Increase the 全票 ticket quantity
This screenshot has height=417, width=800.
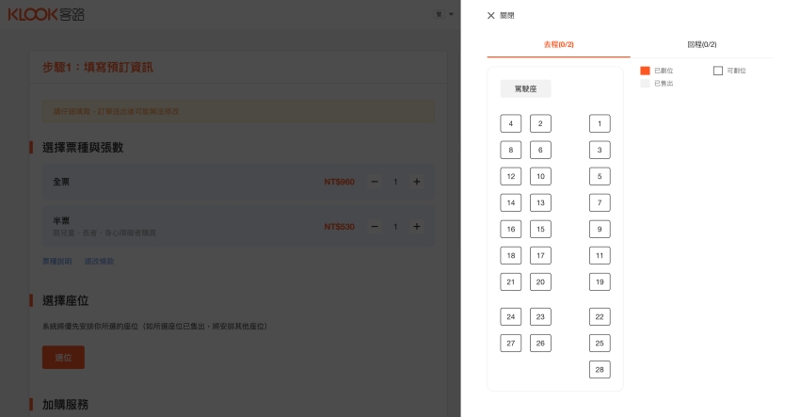(x=417, y=182)
